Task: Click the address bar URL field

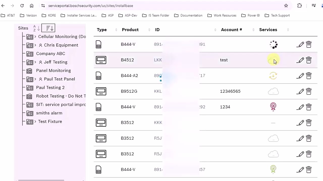Action: coord(161,6)
